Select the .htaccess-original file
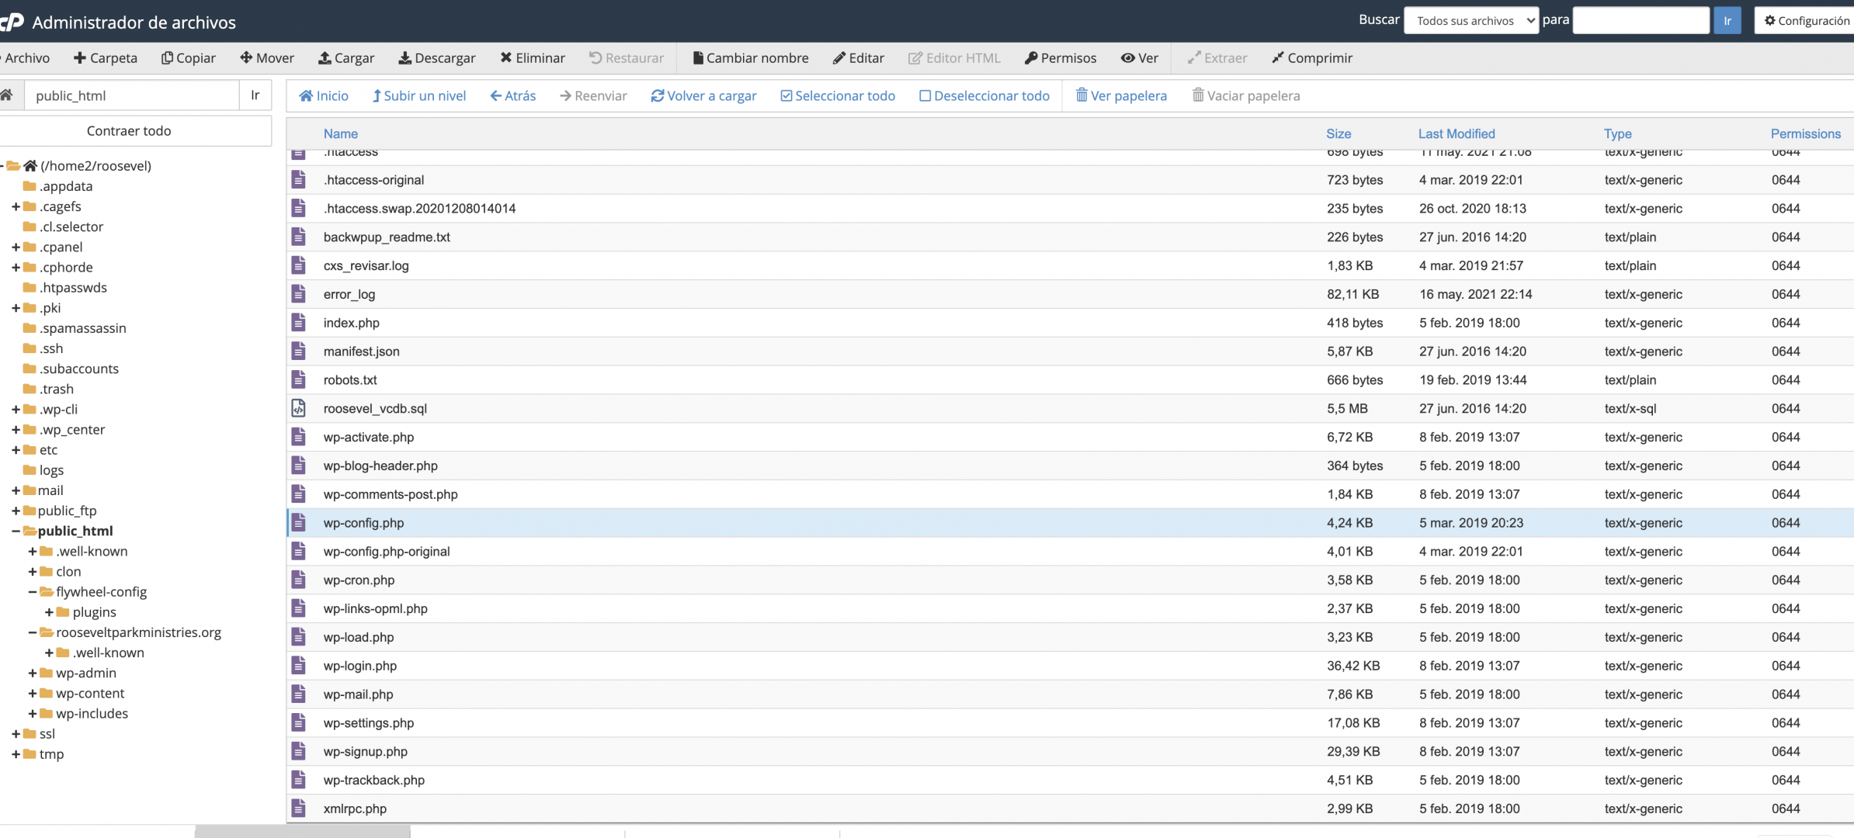1854x838 pixels. click(x=1070, y=180)
